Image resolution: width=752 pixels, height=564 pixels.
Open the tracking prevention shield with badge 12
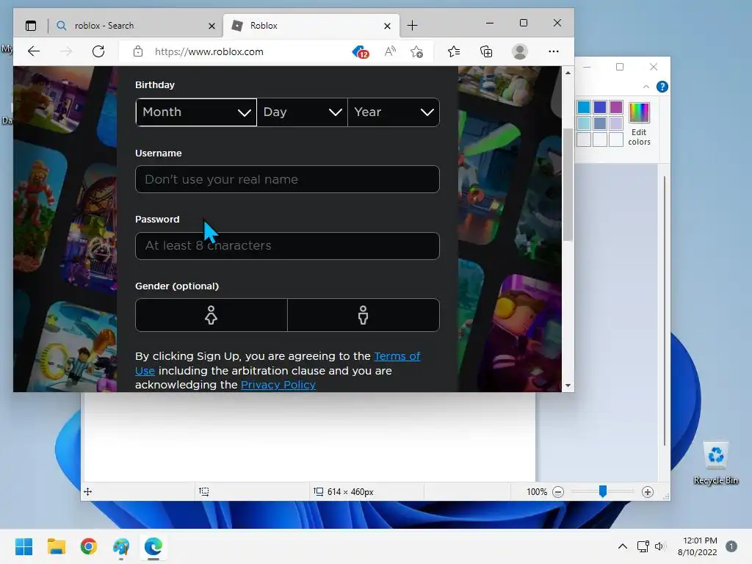tap(360, 52)
